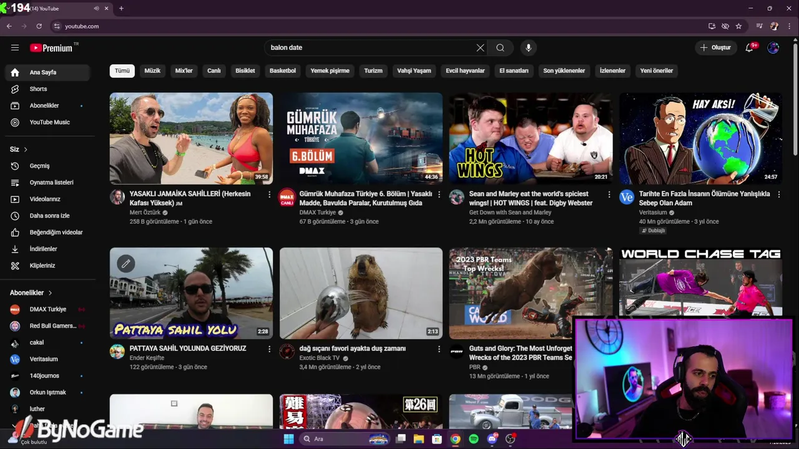Run search with magnifier button
This screenshot has width=799, height=449.
pos(500,47)
